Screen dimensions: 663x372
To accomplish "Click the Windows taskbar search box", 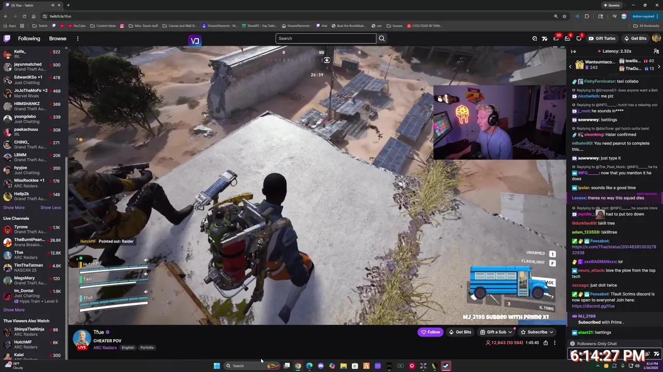I will [252, 366].
